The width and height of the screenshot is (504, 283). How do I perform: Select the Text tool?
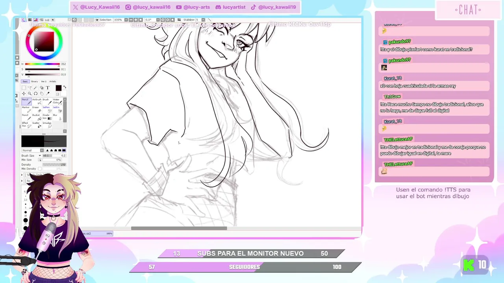(48, 88)
